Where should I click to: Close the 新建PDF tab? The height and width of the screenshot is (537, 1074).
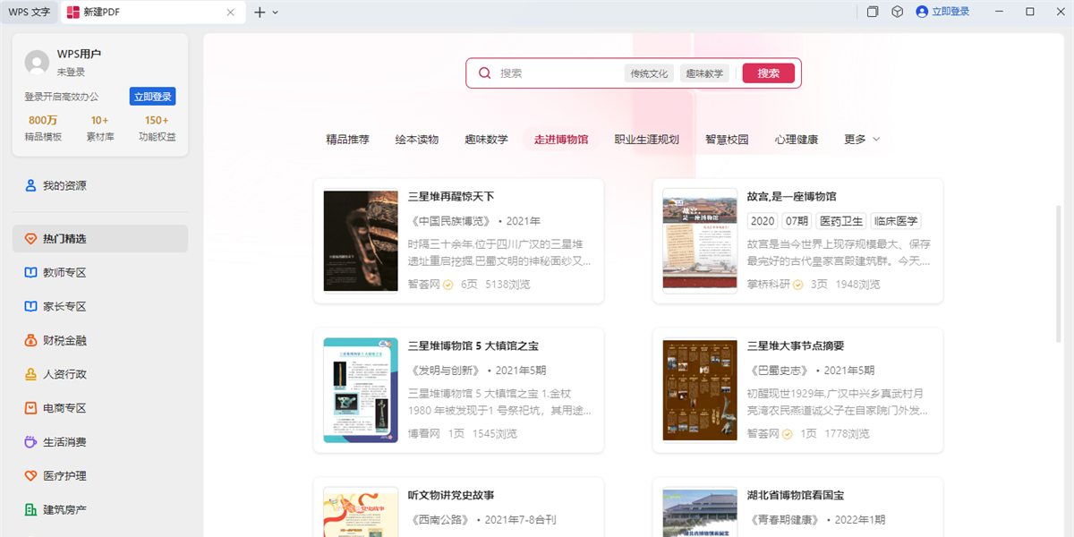231,13
